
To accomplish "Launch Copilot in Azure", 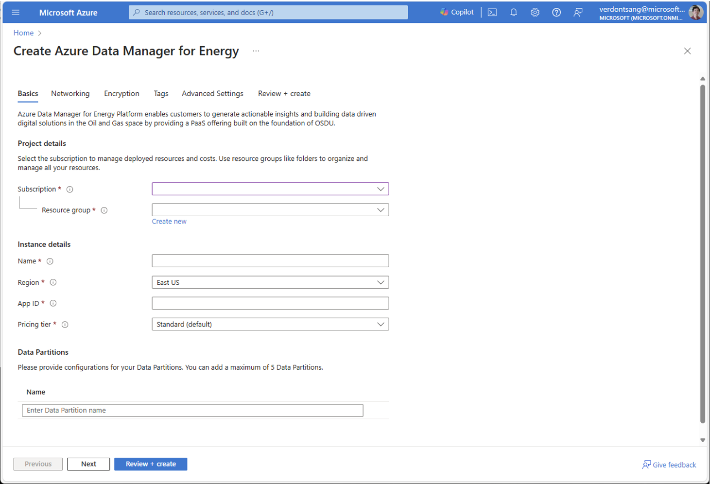I will (x=456, y=12).
